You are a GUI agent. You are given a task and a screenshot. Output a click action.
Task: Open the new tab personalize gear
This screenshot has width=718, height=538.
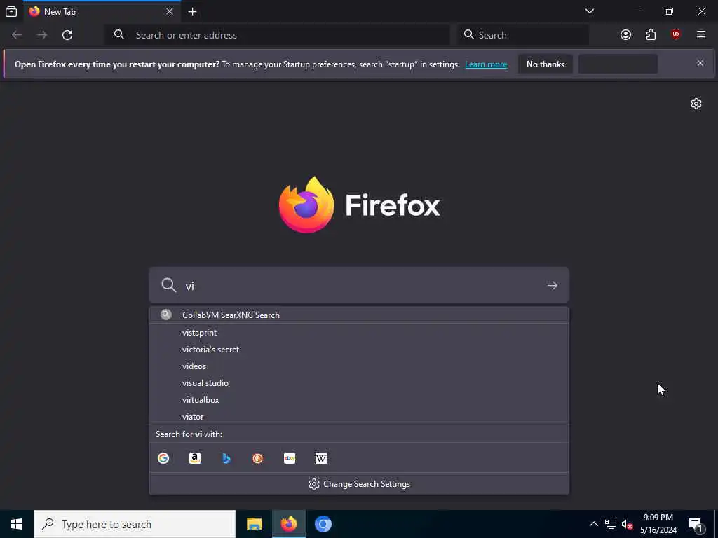coord(696,104)
